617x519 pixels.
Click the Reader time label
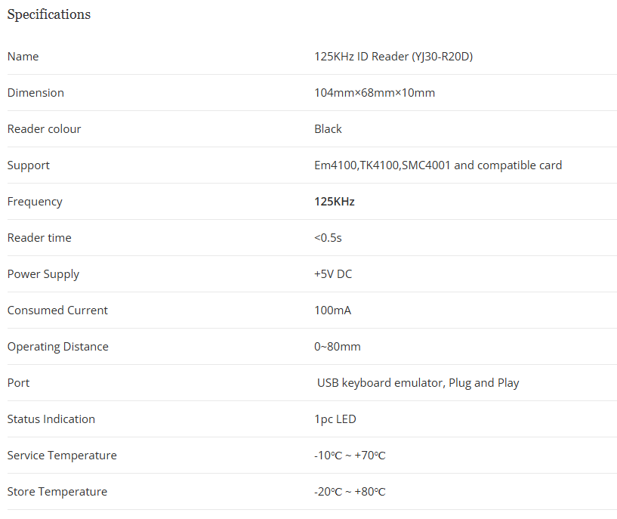click(39, 238)
